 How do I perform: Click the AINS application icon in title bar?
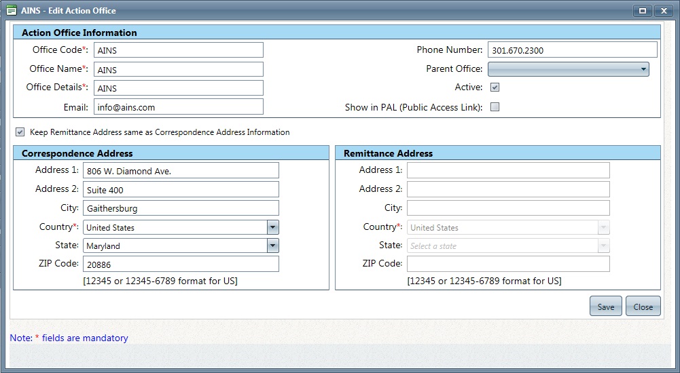pyautogui.click(x=11, y=10)
